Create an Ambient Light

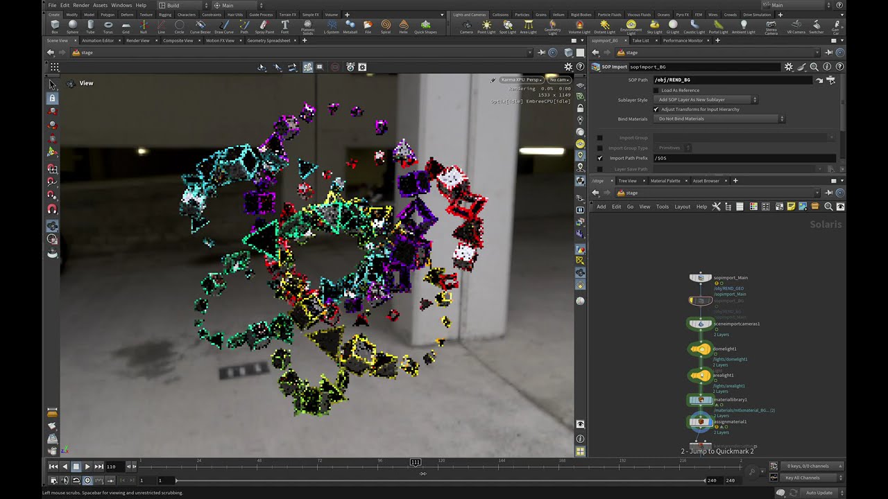(744, 26)
